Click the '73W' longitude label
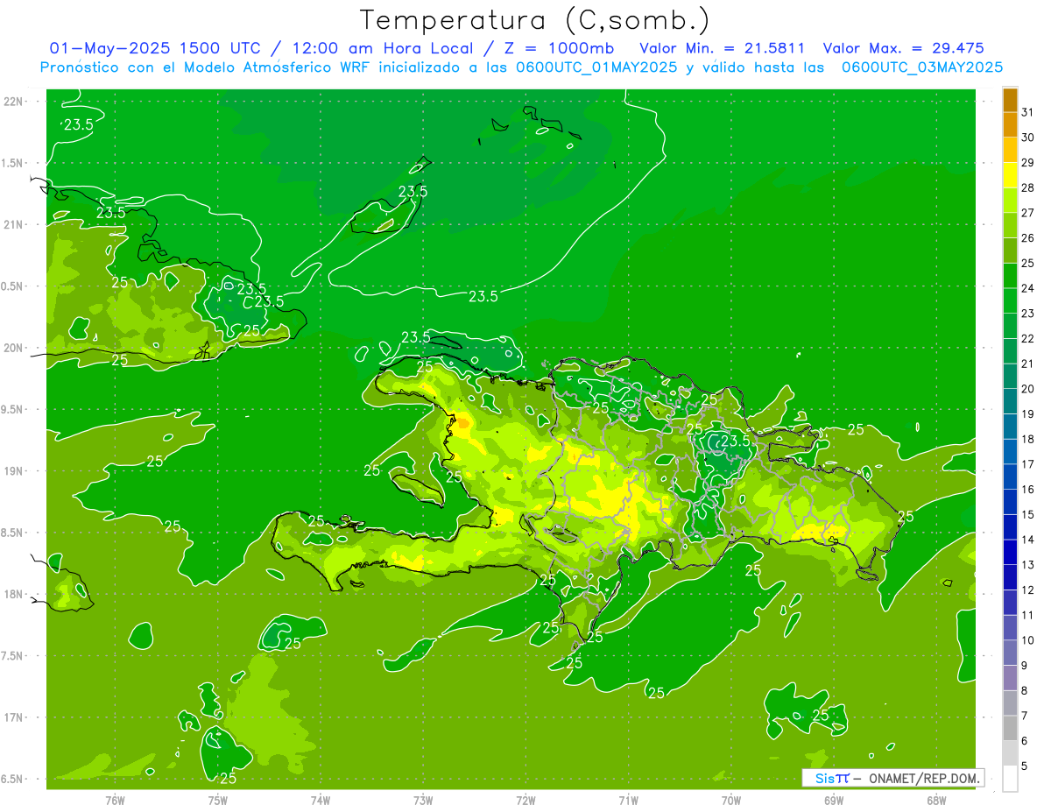Viewport: 1051px width, 812px height. click(x=423, y=800)
